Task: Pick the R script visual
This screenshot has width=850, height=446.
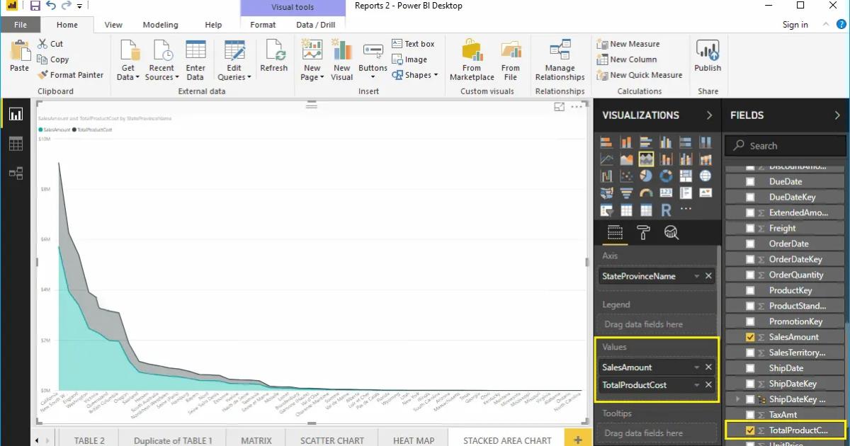Action: pos(665,210)
